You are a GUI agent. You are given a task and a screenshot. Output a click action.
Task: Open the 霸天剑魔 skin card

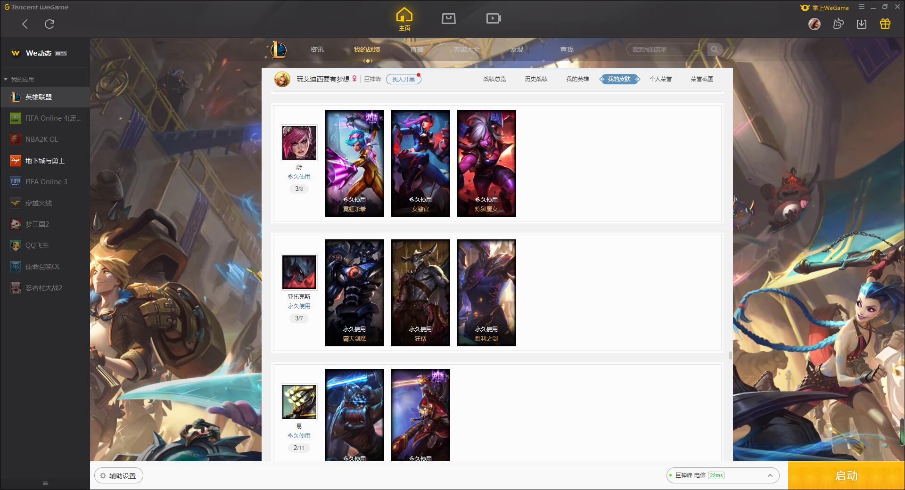tap(354, 293)
